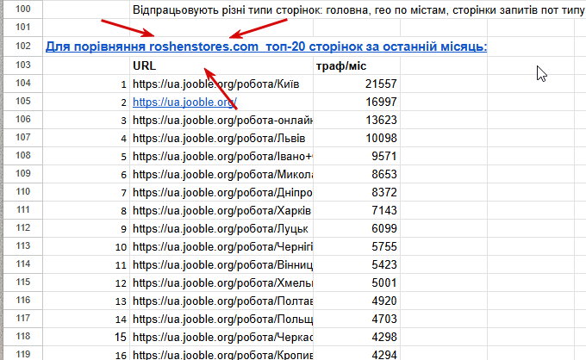The height and width of the screenshot is (360, 586).
Task: Select traffic value 9571
Action: click(357, 156)
